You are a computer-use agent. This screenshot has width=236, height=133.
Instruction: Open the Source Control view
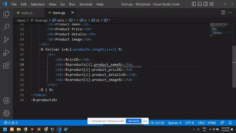[6, 40]
